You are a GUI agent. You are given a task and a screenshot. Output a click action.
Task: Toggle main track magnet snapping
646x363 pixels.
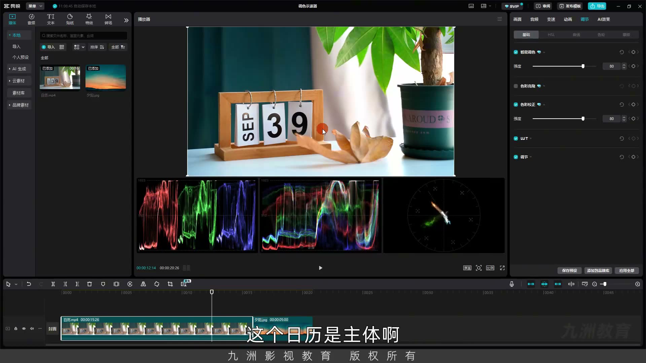pos(531,284)
